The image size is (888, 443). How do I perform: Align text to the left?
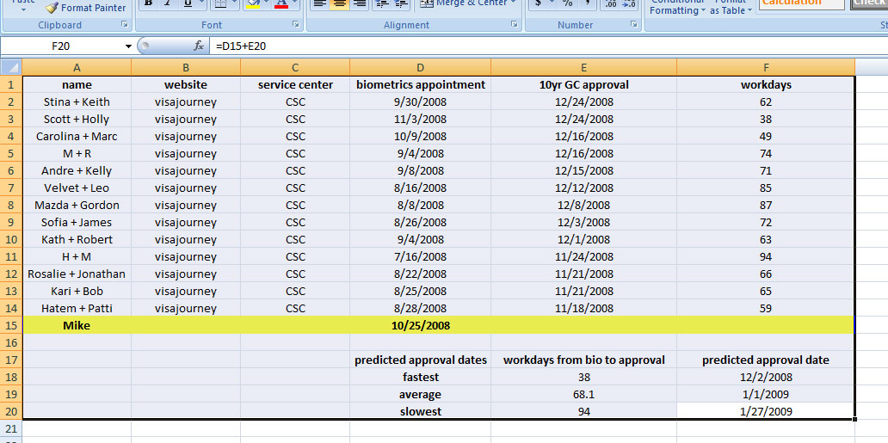[320, 3]
